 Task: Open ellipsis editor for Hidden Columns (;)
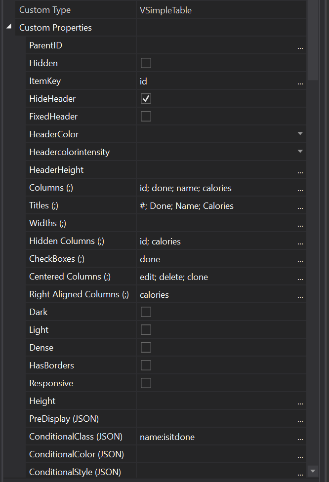pyautogui.click(x=300, y=241)
